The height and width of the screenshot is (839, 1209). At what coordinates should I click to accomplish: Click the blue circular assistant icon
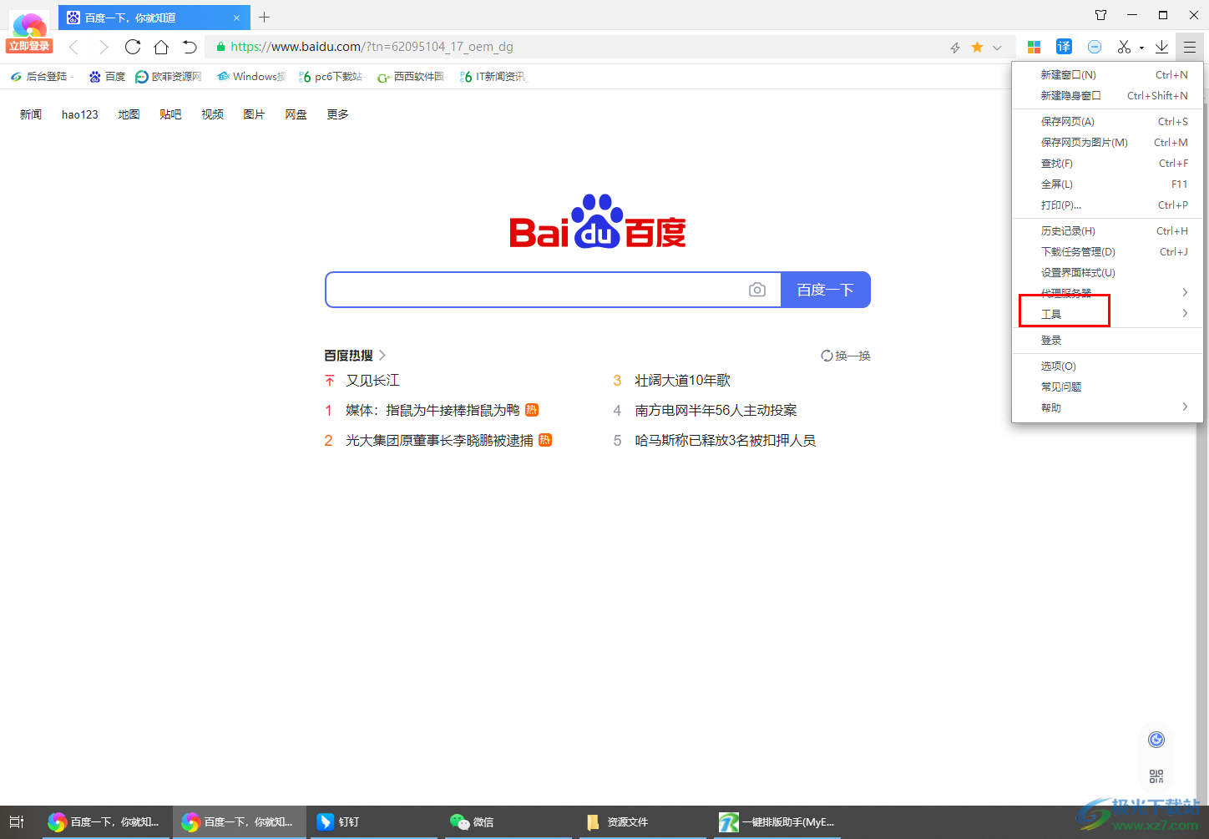pyautogui.click(x=1156, y=740)
